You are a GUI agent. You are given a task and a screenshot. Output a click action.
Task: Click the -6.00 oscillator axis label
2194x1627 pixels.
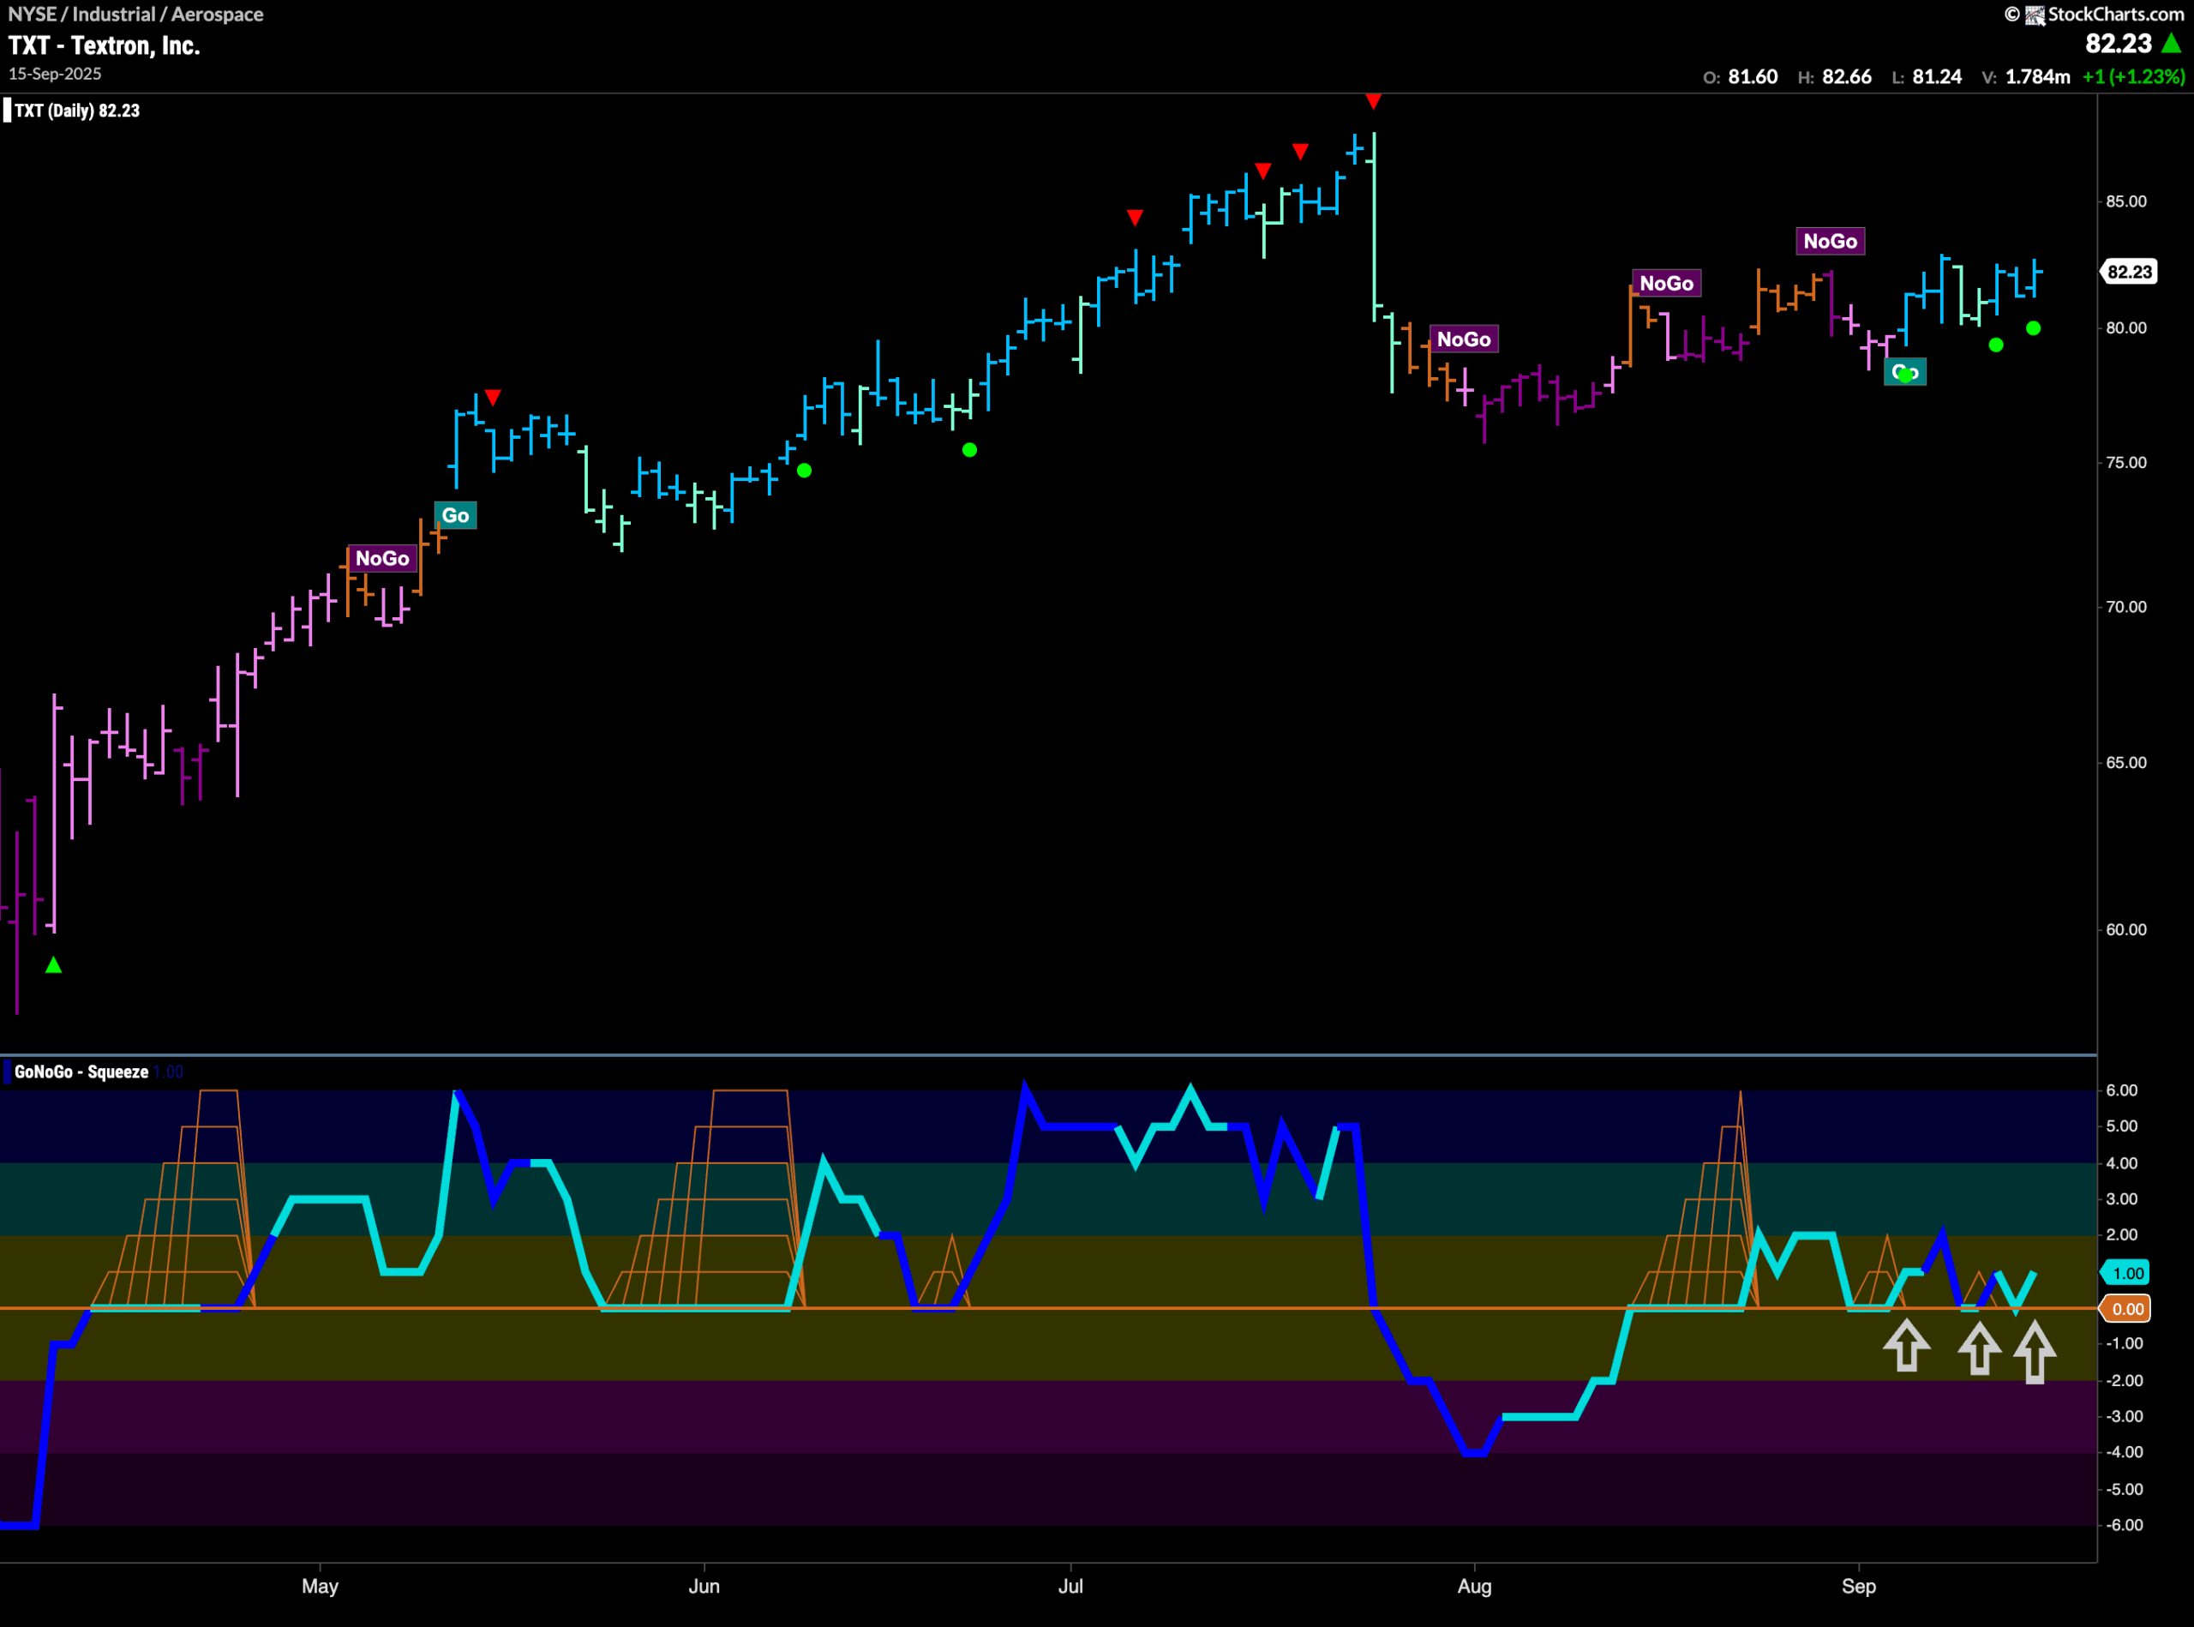pyautogui.click(x=2123, y=1525)
